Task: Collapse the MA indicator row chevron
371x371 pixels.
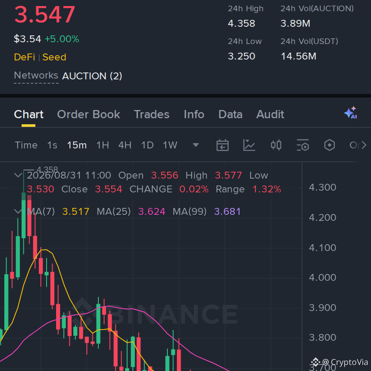Action: coord(18,211)
